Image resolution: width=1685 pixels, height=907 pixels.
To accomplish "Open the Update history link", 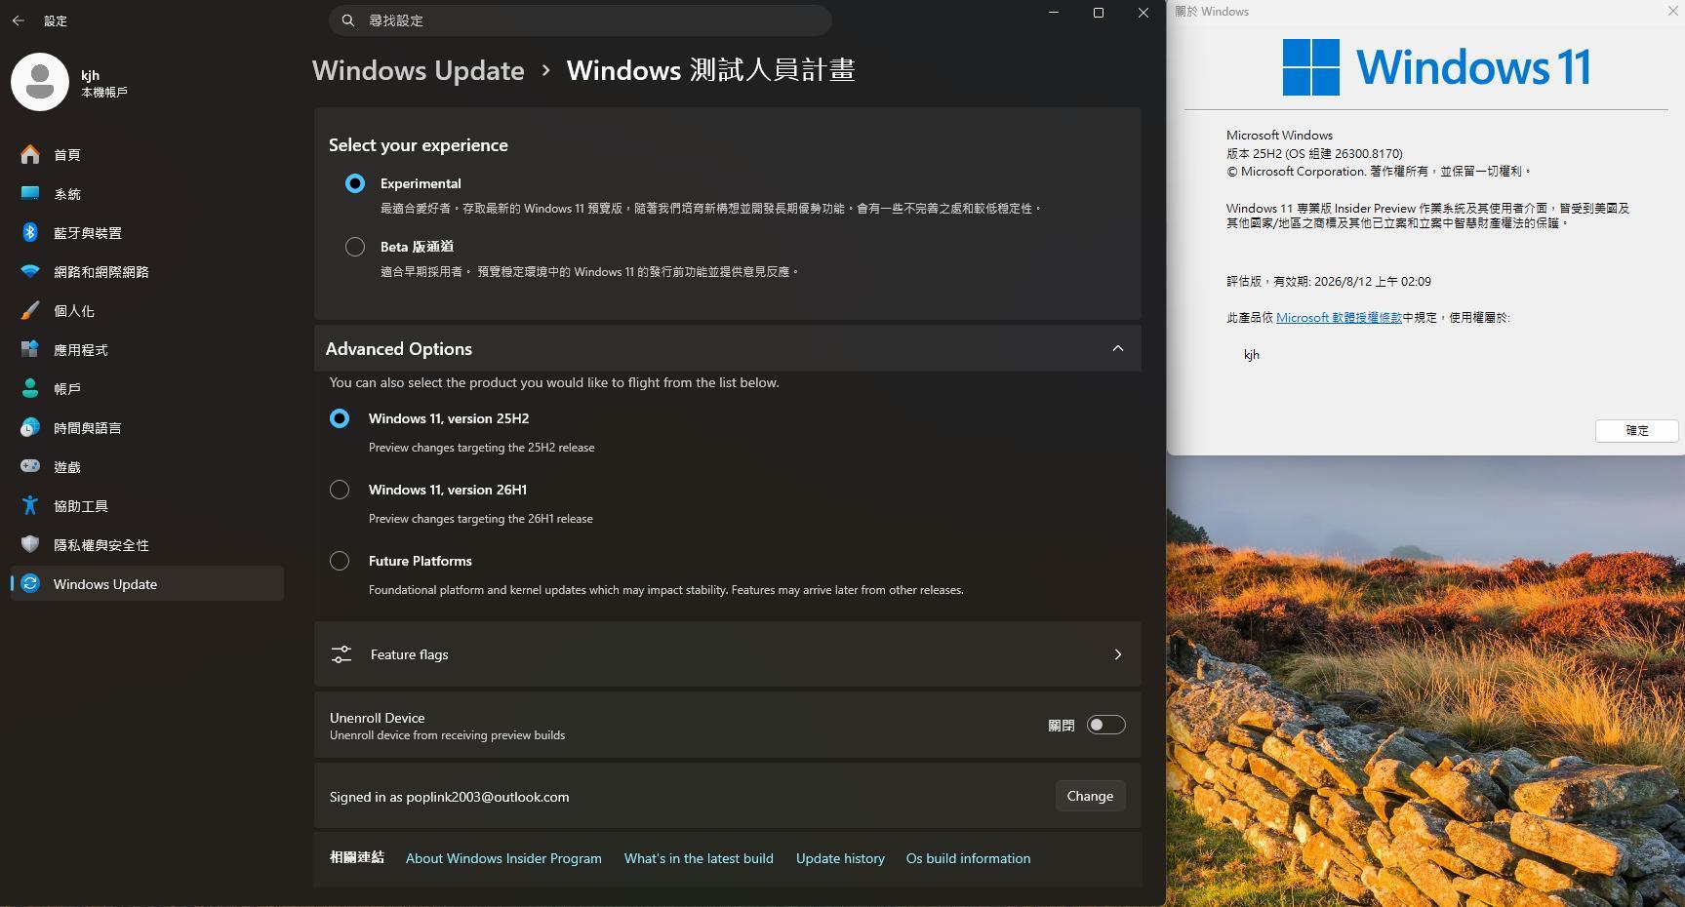I will point(840,858).
